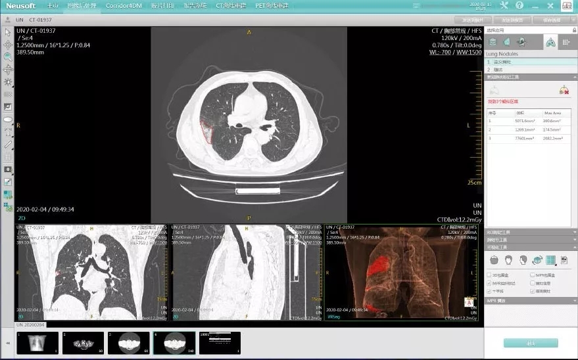Select the magnifier zoom tool

pos(8,56)
